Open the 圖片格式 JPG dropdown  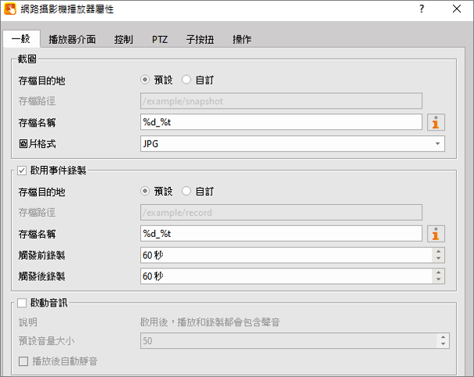[x=436, y=144]
